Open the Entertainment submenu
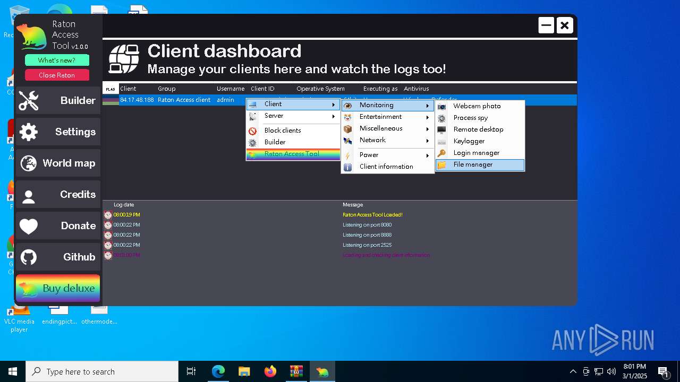Viewport: 680px width, 382px height. click(x=387, y=117)
